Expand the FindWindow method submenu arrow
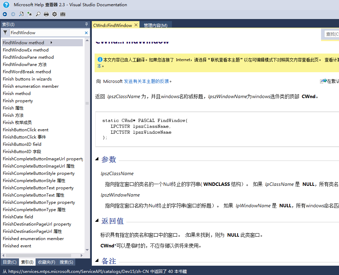 coord(51,42)
